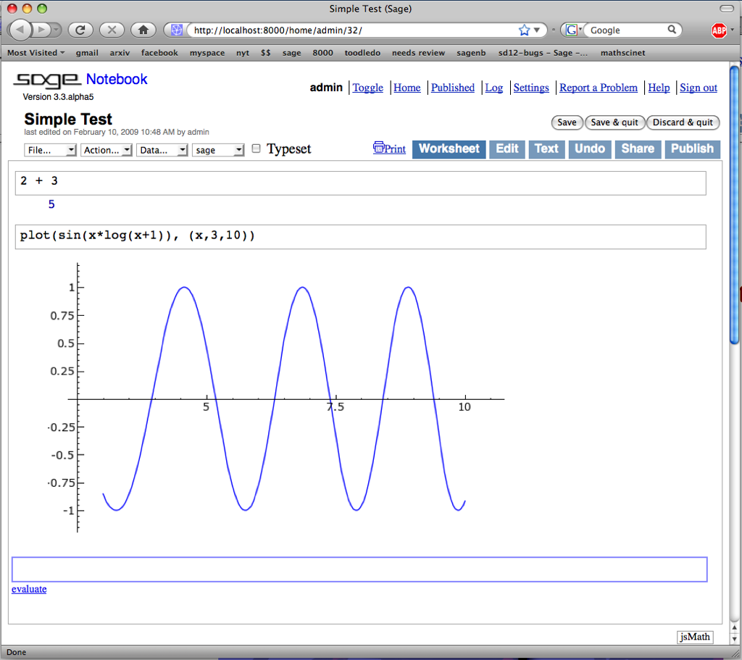Image resolution: width=742 pixels, height=660 pixels.
Task: Click the toolbar toggle pill in title bar
Action: coord(726,9)
